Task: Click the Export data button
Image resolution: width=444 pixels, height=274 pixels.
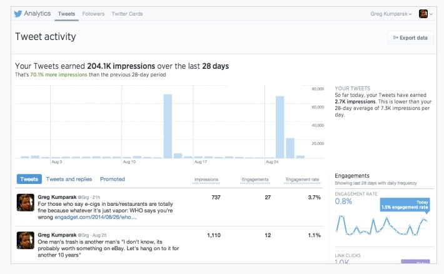Action: pyautogui.click(x=410, y=38)
